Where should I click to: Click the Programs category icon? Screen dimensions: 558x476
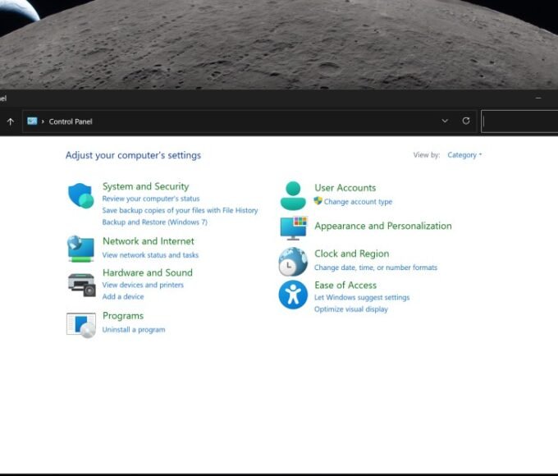(80, 324)
